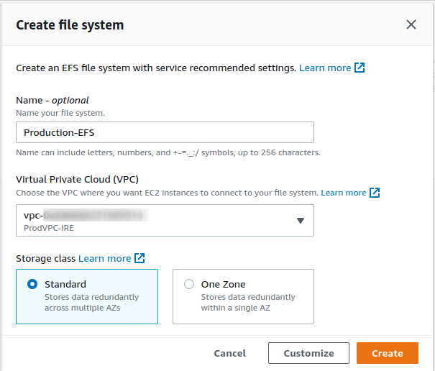Choose the One Zone tile description text

coord(248,302)
